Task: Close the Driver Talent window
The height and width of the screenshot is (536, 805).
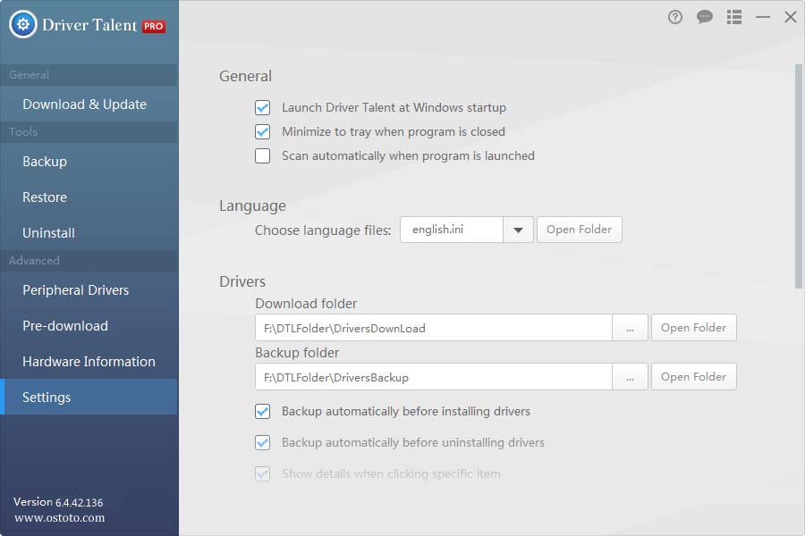Action: click(791, 18)
